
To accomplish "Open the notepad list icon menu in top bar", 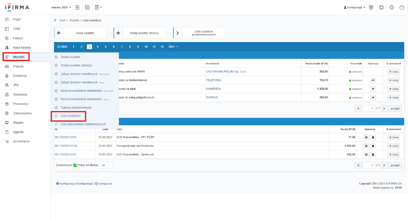I will pyautogui.click(x=98, y=7).
